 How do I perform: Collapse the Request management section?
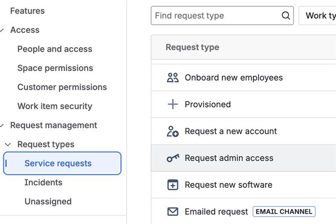(x=3, y=126)
